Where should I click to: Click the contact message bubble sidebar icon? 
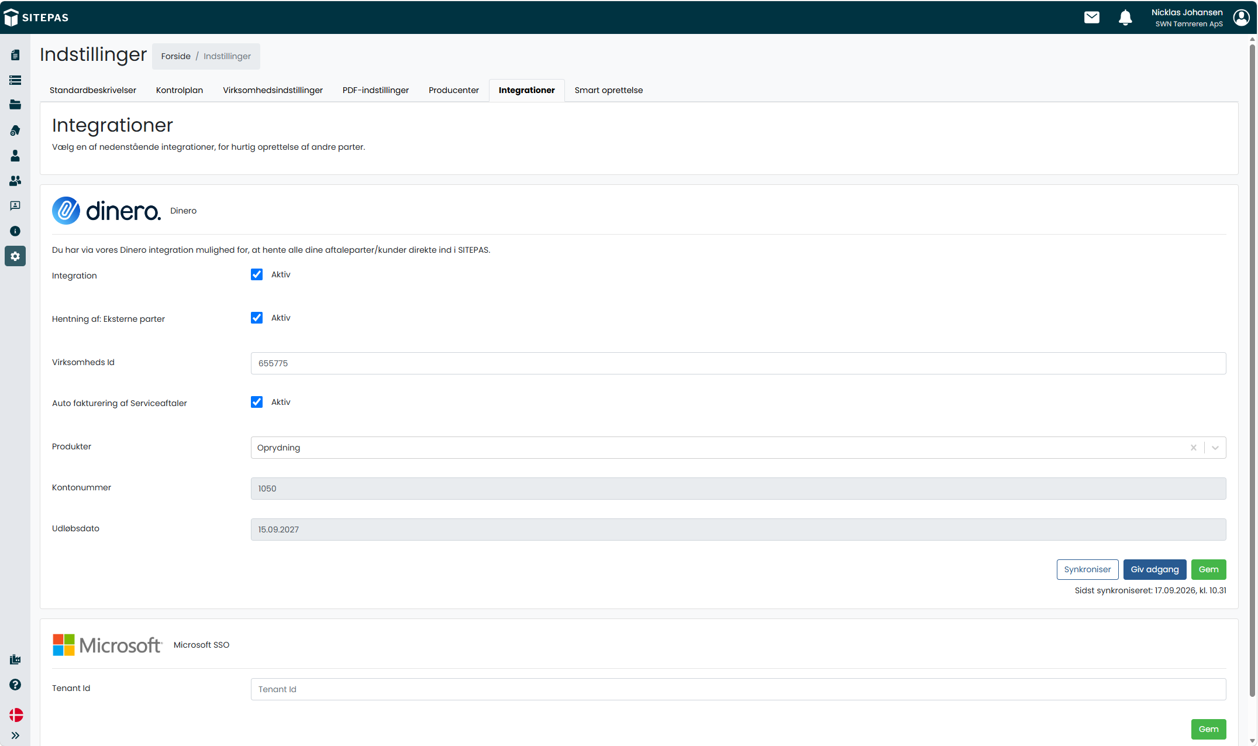[15, 206]
